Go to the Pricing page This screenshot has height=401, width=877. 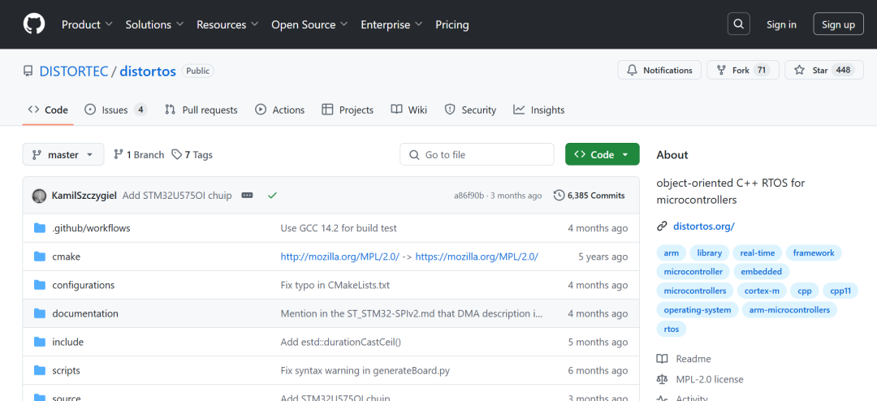pos(452,24)
